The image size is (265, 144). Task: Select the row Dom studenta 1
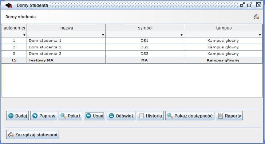coord(132,41)
